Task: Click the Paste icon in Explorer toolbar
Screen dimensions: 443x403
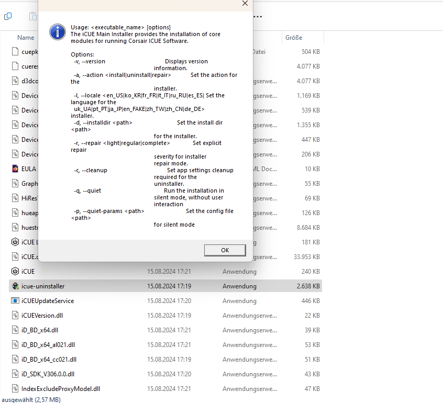Action: coord(33,16)
